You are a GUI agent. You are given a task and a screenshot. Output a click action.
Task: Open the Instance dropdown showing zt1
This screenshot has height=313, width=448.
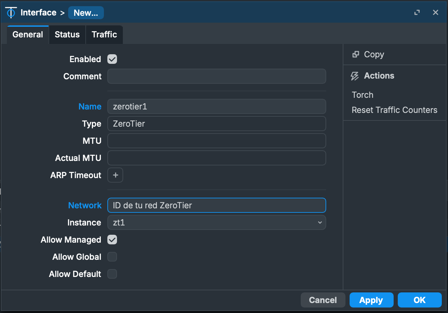(x=216, y=222)
